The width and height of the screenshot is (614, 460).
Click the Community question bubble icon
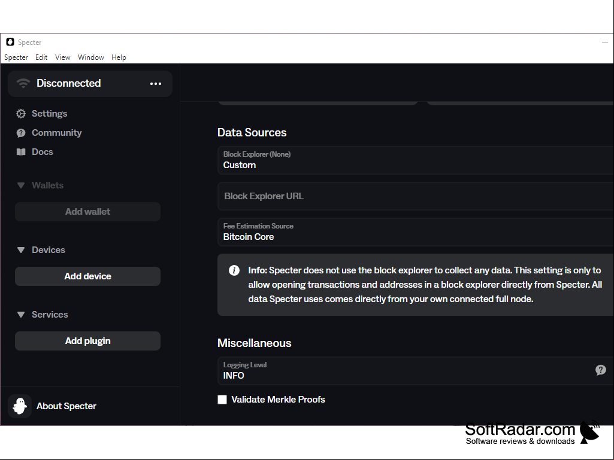[21, 133]
